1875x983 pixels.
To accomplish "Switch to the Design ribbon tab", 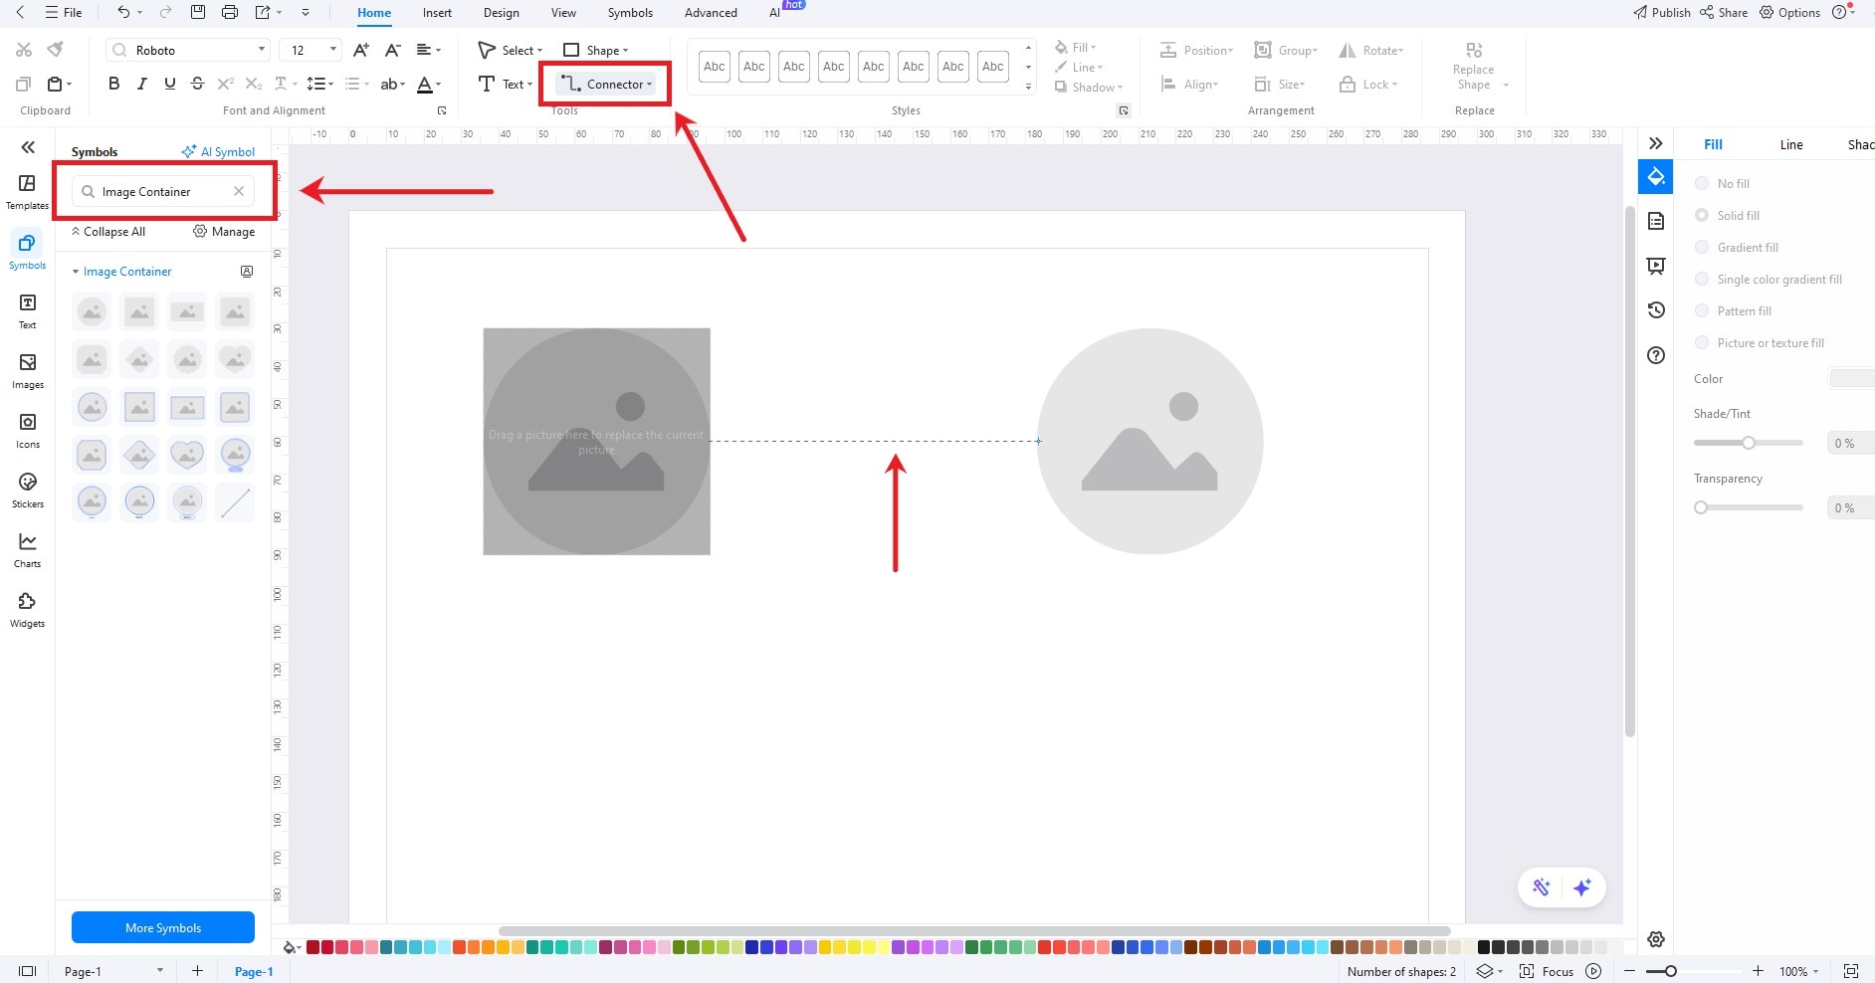I will click(x=501, y=13).
